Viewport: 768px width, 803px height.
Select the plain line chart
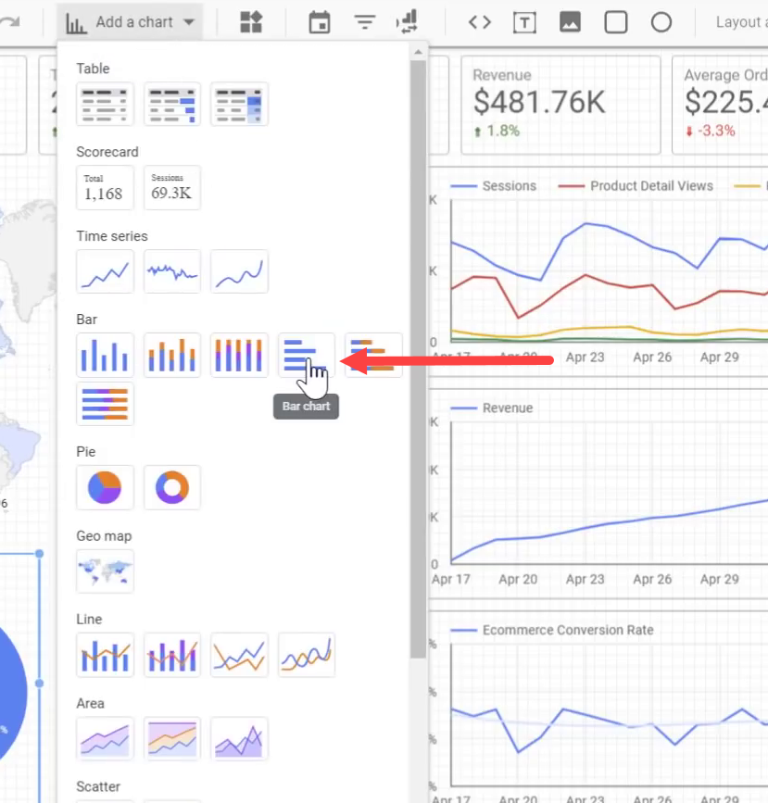tap(239, 655)
